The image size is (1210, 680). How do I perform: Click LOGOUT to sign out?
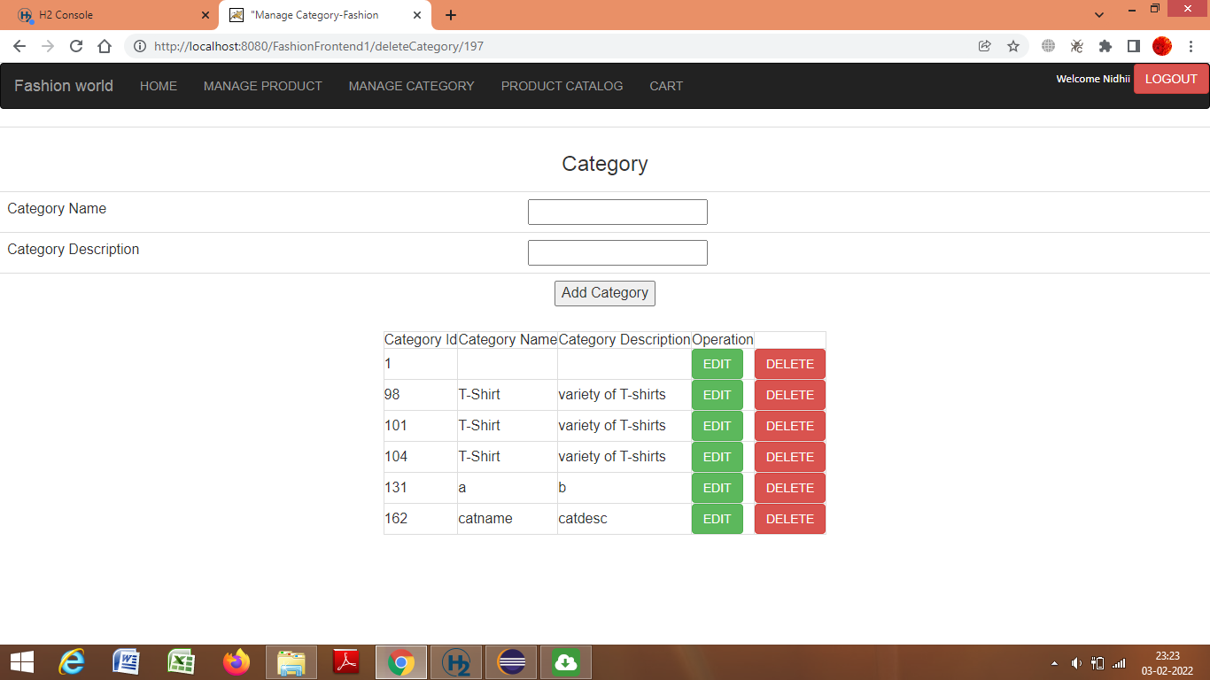coord(1170,79)
